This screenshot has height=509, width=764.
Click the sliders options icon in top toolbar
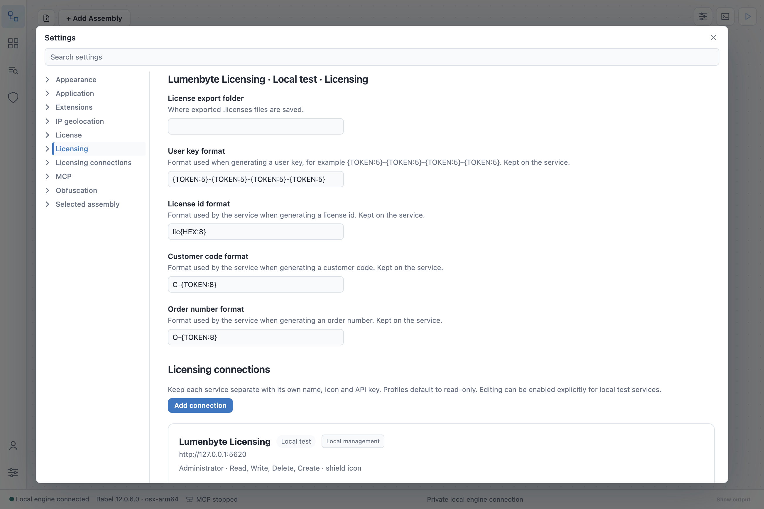point(703,16)
